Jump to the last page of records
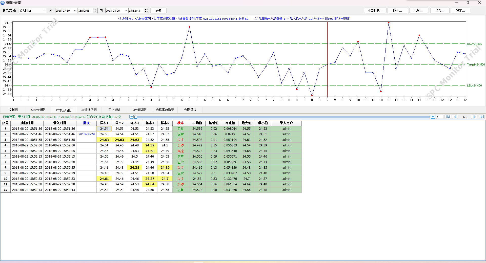This screenshot has height=263, width=486. pyautogui.click(x=482, y=117)
